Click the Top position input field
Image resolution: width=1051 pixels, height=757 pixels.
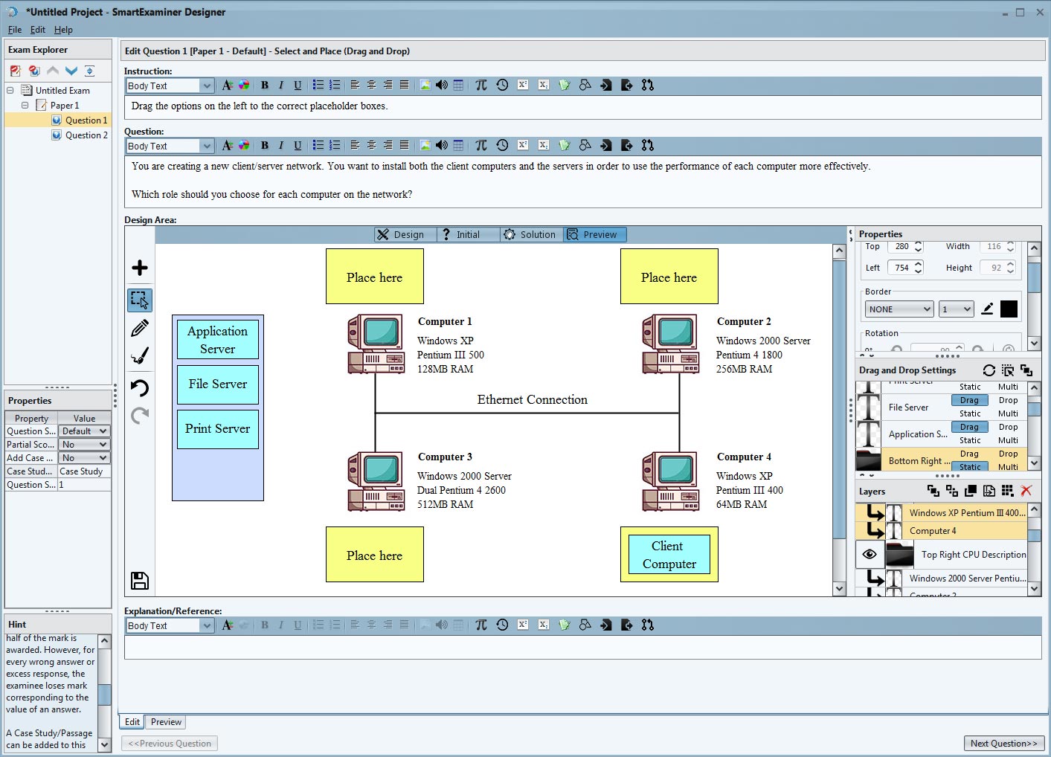(x=901, y=247)
